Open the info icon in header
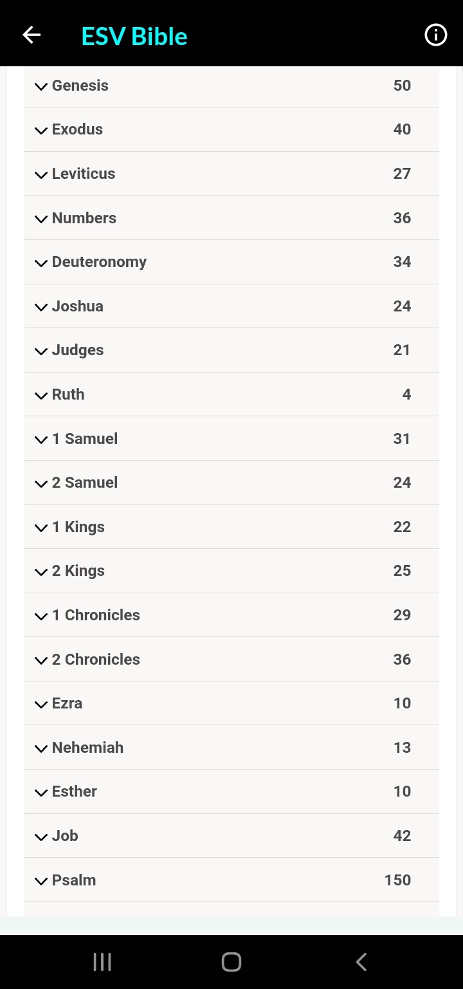Viewport: 463px width, 989px height. (x=435, y=35)
